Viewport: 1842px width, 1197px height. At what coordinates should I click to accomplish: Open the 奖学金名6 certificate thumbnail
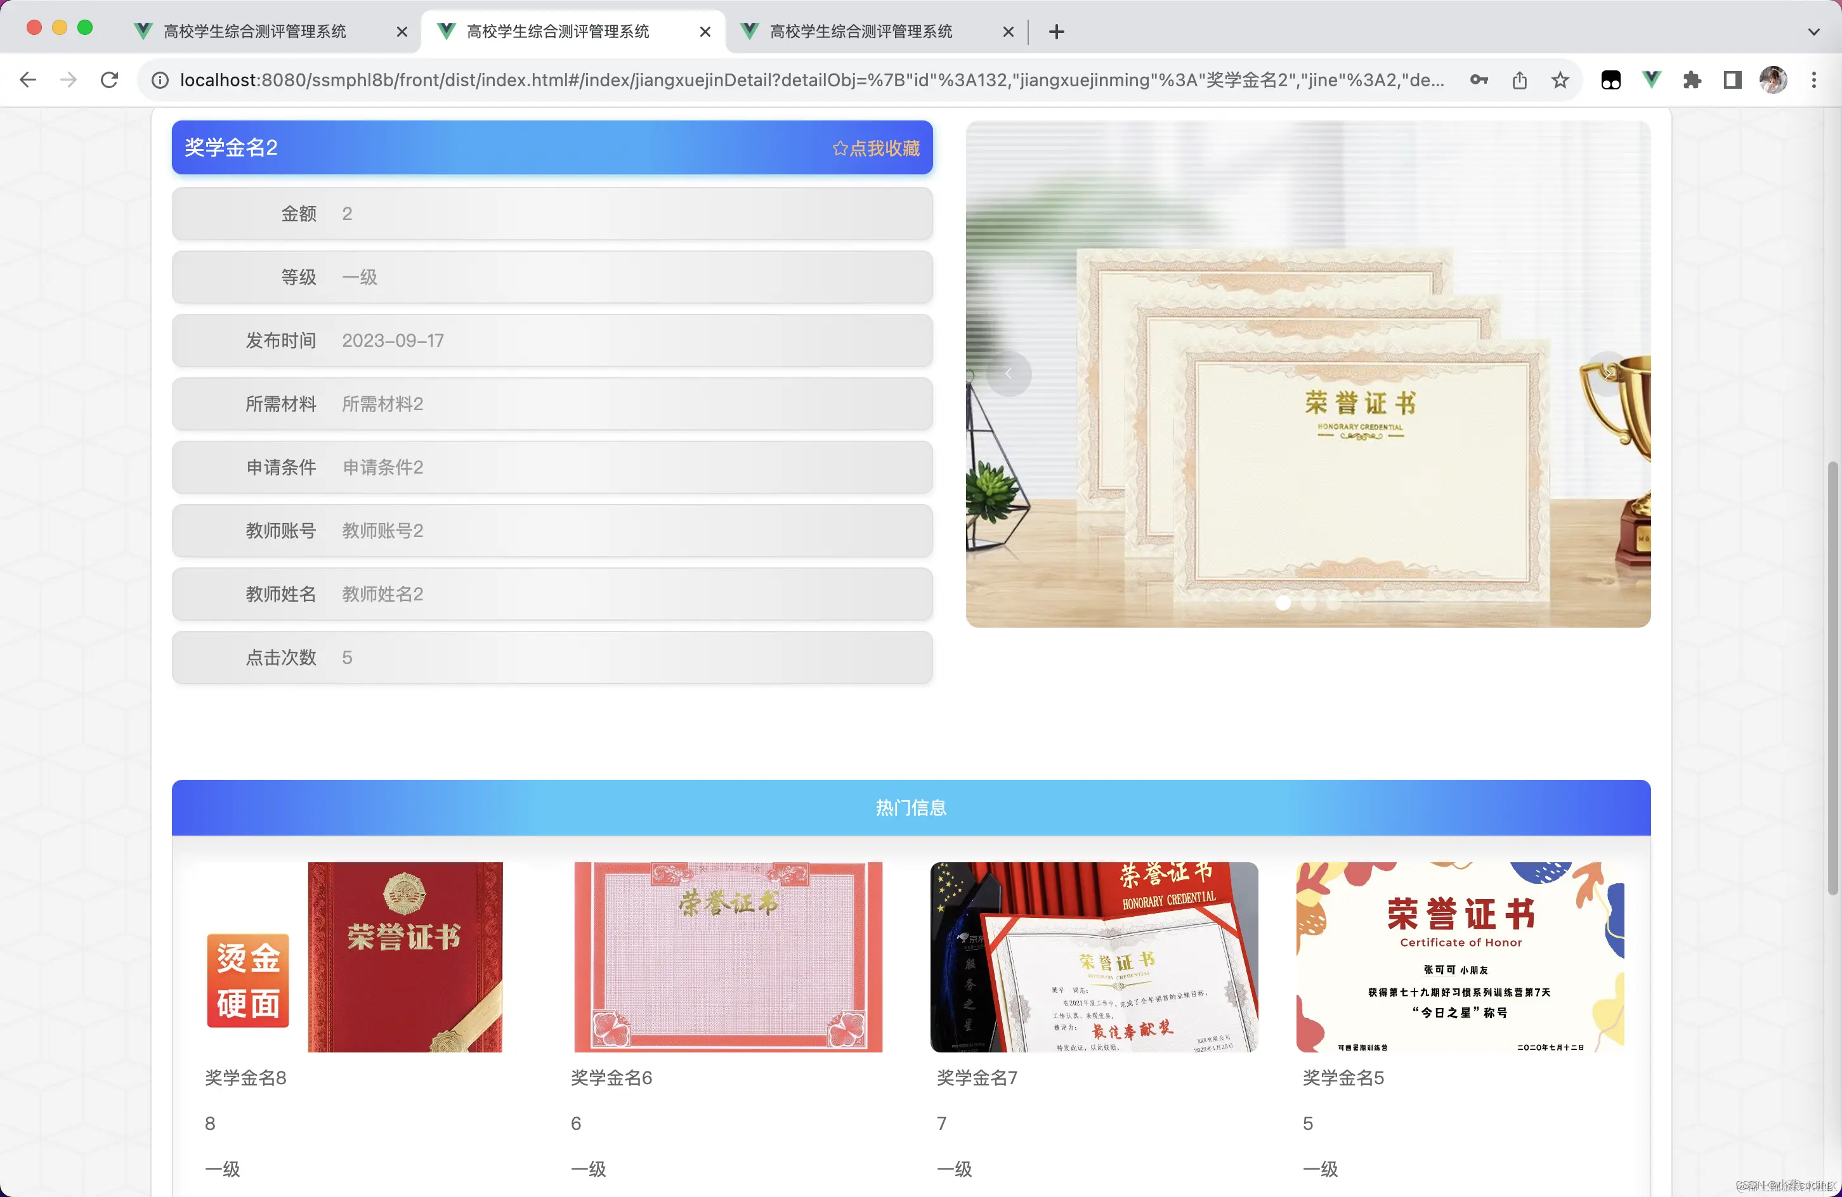[728, 958]
